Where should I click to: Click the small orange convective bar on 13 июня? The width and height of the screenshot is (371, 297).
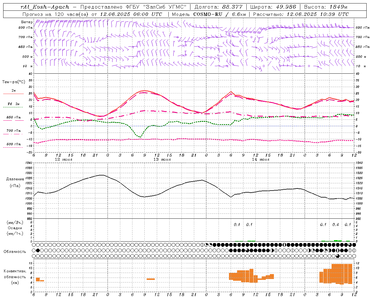[x=151, y=279]
